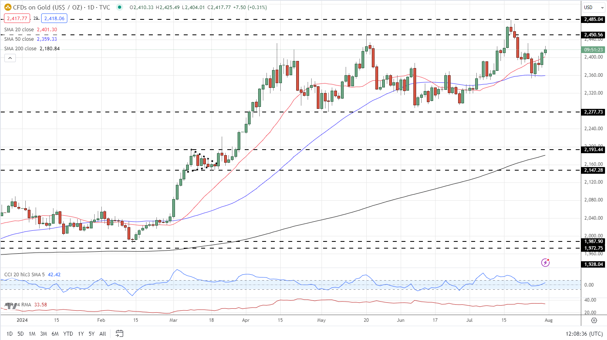Screen dimensions: 607x340
Task: Click the 1,972.75 horizontal line label
Action: click(x=594, y=248)
